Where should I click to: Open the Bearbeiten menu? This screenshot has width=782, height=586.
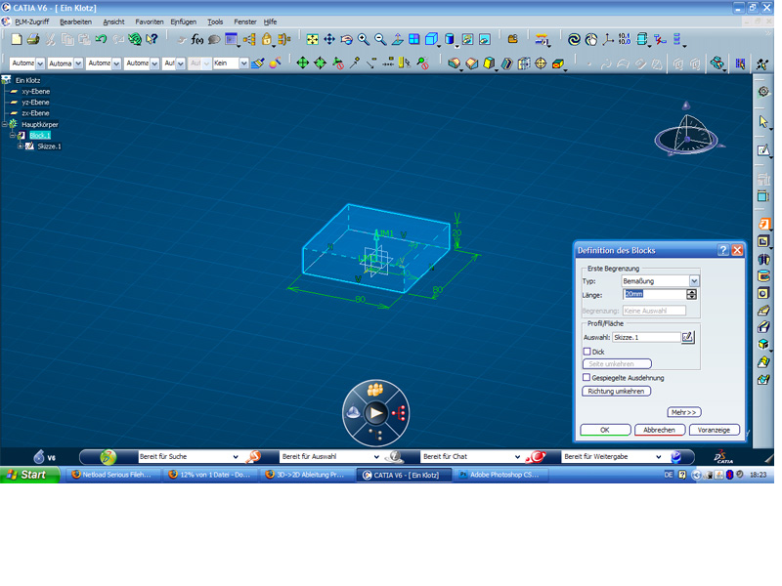pos(76,21)
